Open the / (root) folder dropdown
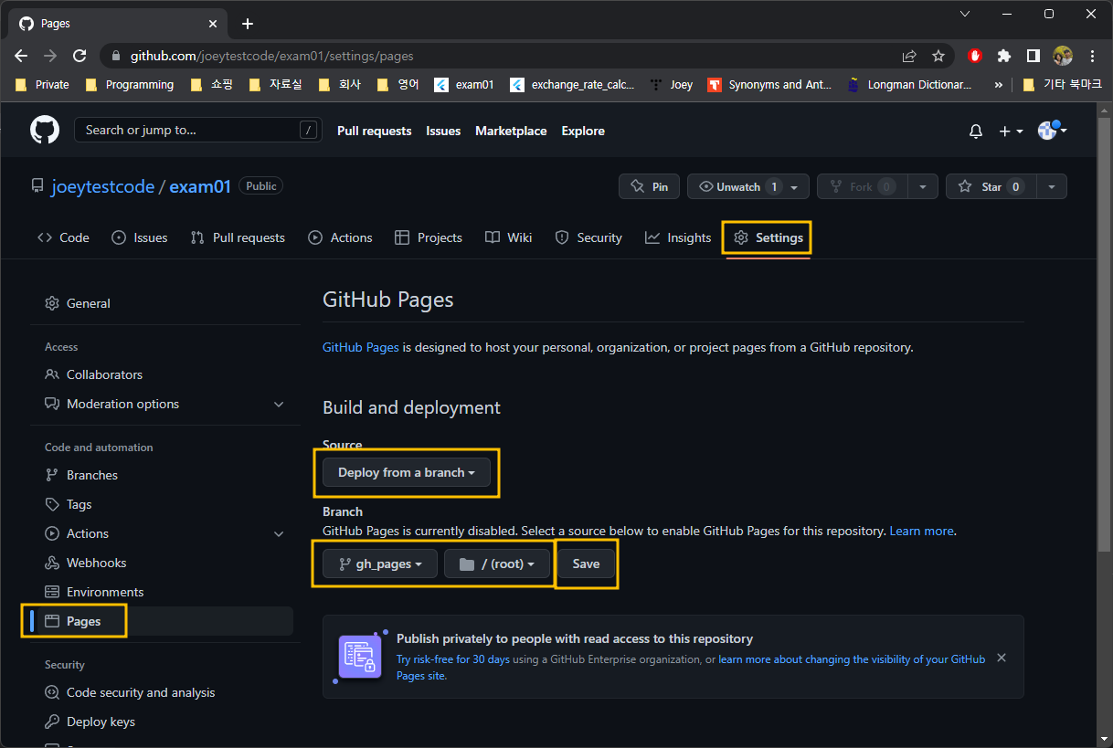The image size is (1113, 748). [x=497, y=564]
